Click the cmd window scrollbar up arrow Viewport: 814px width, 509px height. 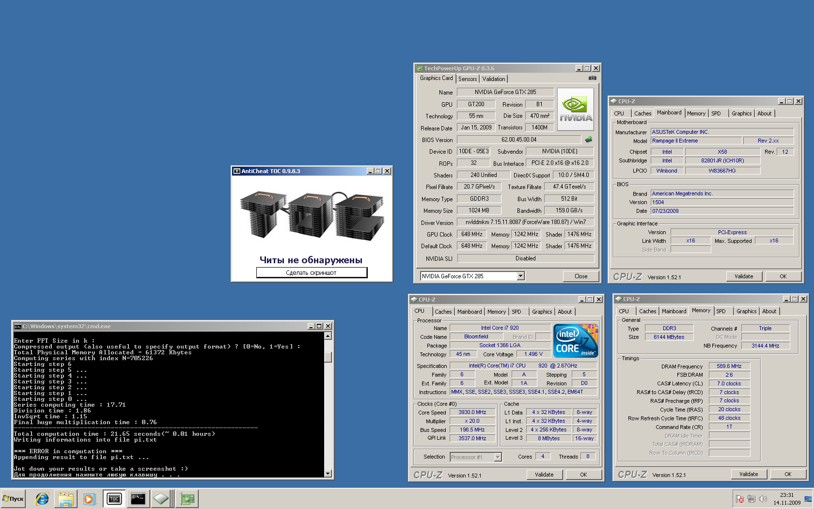click(x=328, y=336)
